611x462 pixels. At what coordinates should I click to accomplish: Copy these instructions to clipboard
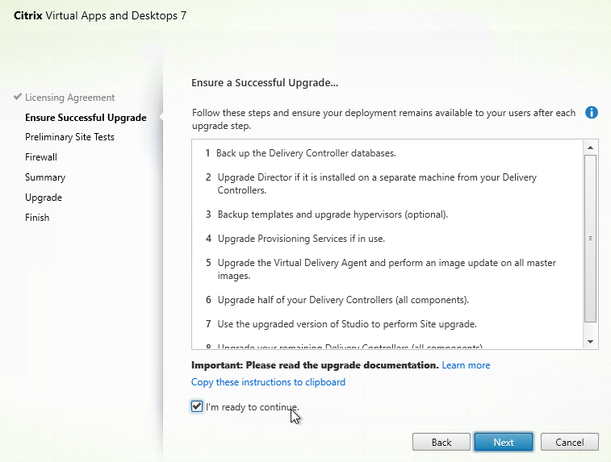(268, 382)
